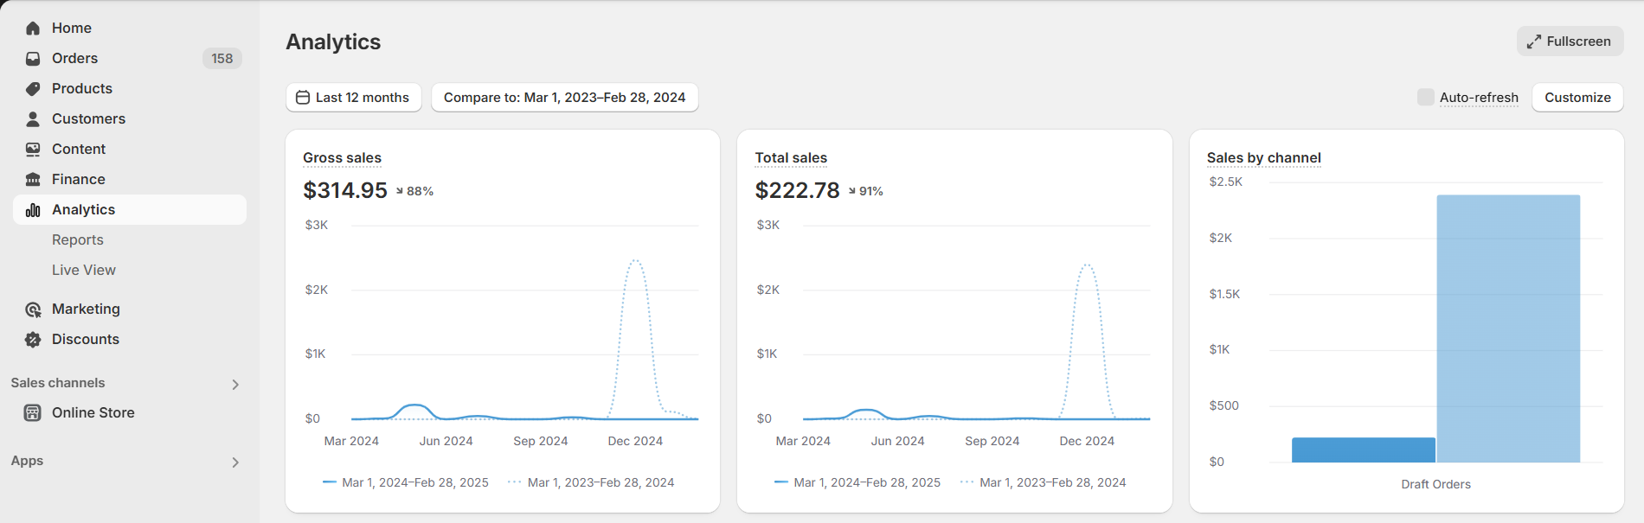Click Gross sales legend Mar 1, 2024–Feb 28, 2025
This screenshot has height=523, width=1644.
406,482
